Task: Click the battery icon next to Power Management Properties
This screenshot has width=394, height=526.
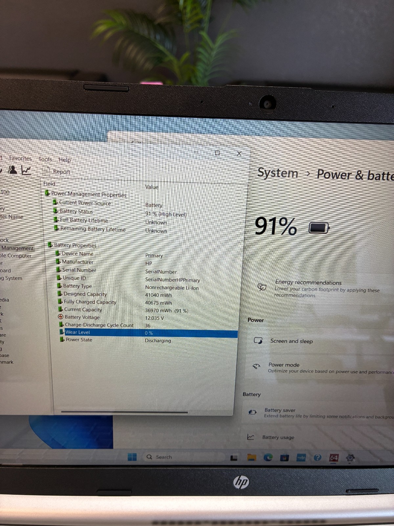Action: [x=48, y=193]
